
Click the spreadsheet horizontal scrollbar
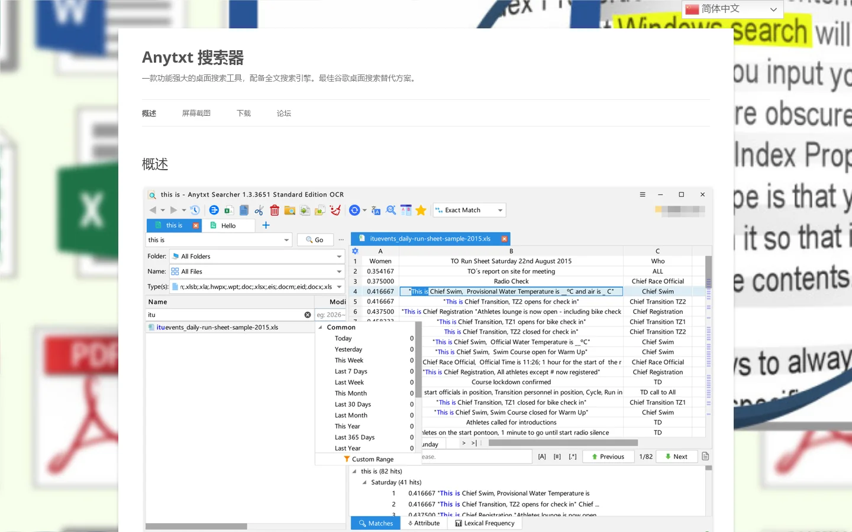pyautogui.click(x=563, y=443)
